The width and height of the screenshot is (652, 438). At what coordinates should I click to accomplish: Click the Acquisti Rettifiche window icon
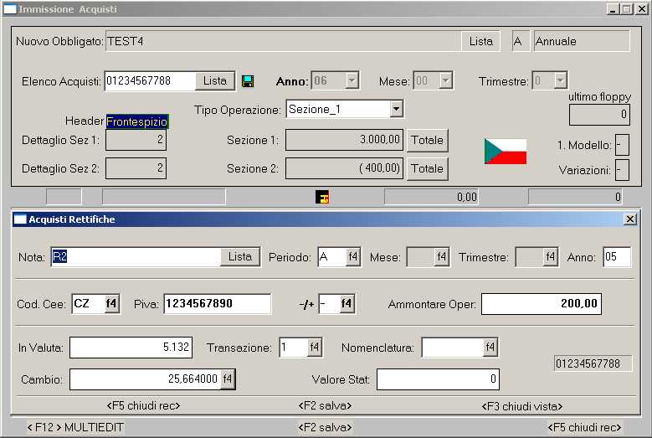[20, 219]
